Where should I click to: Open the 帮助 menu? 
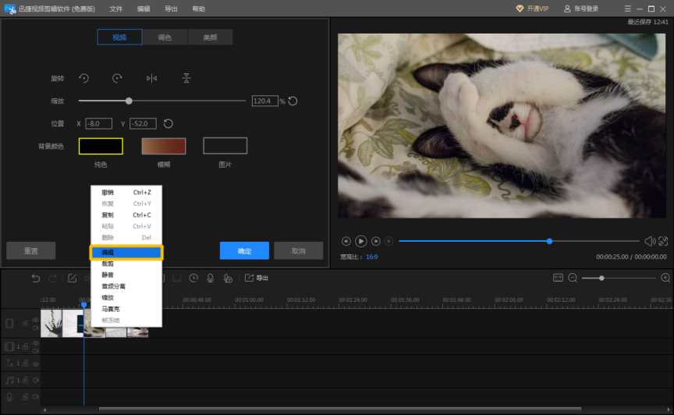[x=199, y=9]
